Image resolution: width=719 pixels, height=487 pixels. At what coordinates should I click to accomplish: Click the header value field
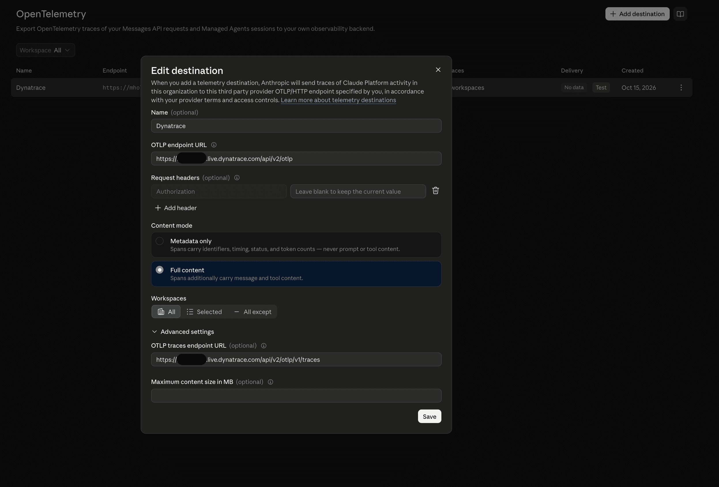(358, 191)
